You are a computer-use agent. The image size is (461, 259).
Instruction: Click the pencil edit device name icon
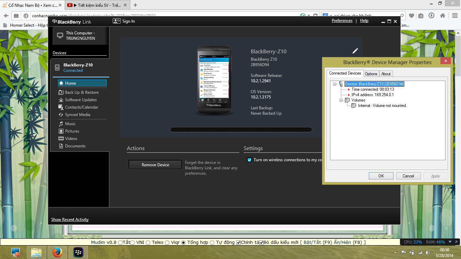355,51
